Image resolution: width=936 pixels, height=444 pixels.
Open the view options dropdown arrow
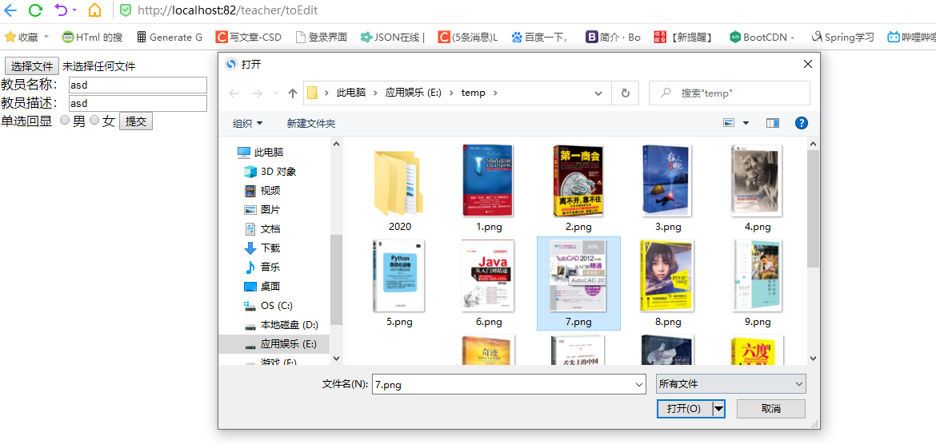coord(746,123)
